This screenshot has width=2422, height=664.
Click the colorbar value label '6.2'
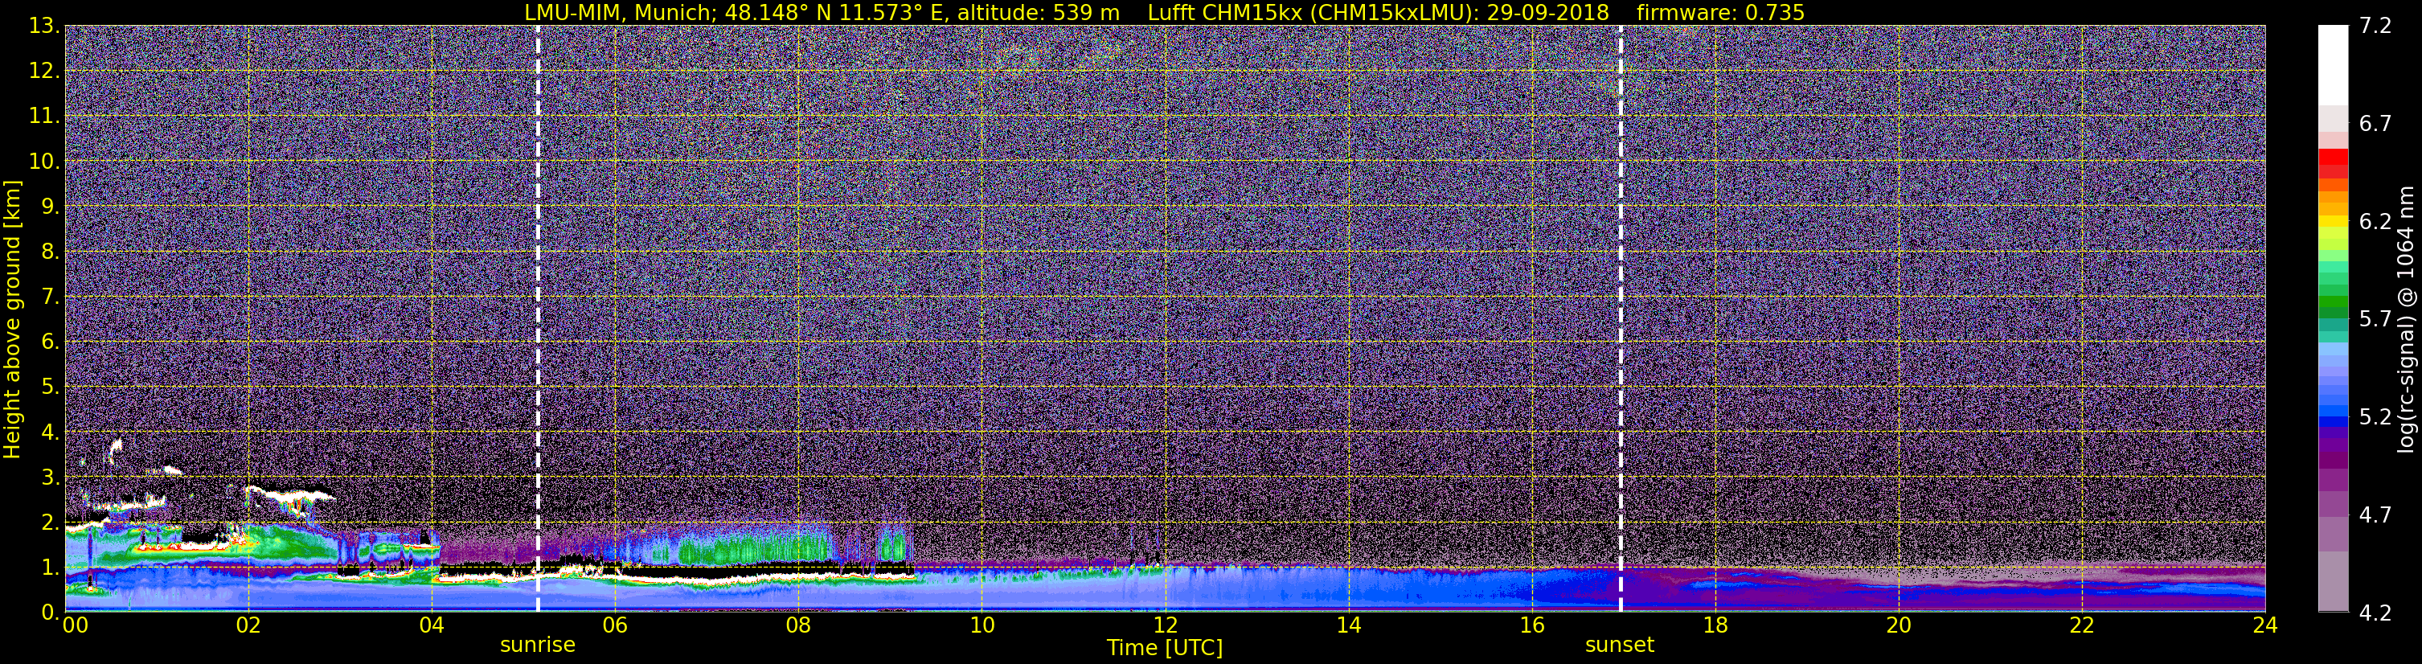2375,221
